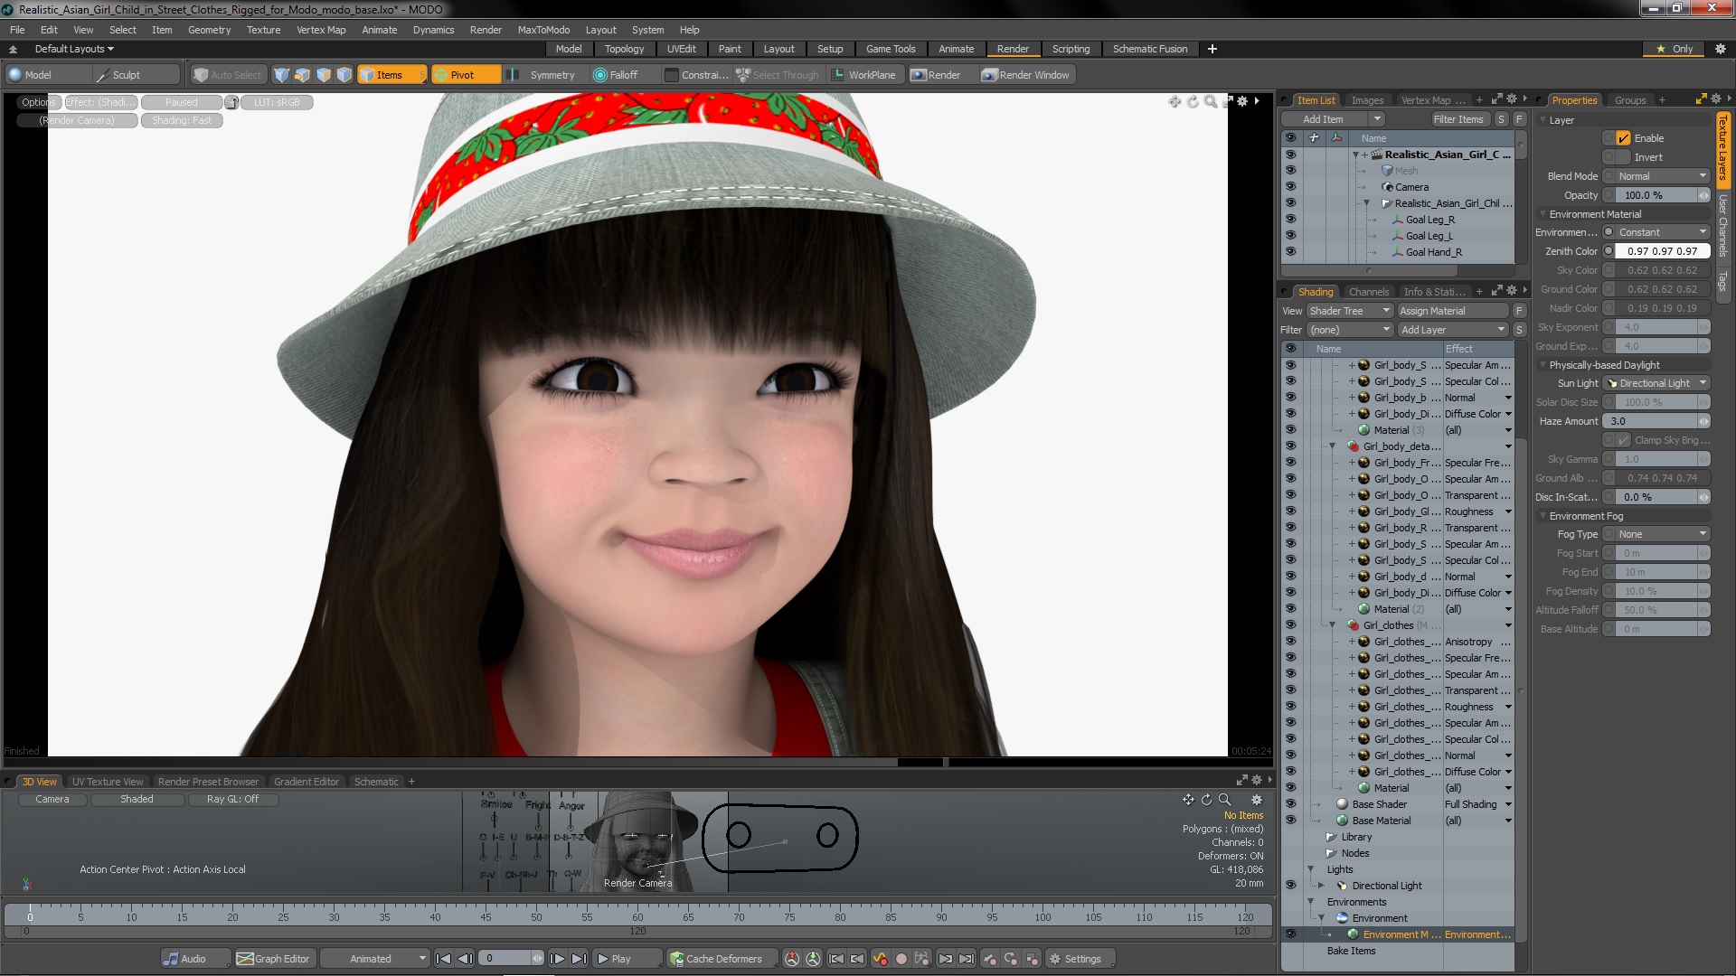
Task: Open Sun Light Directional Light dropdown
Action: pyautogui.click(x=1658, y=383)
